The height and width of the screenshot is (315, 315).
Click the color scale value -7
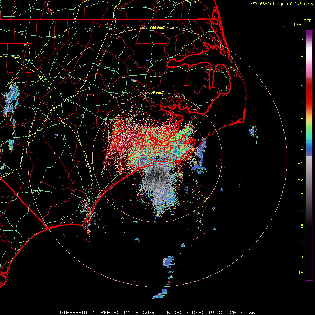coord(301,257)
